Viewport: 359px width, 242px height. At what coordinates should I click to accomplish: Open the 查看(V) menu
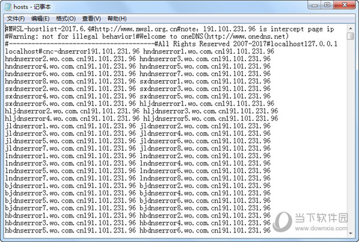(x=92, y=19)
